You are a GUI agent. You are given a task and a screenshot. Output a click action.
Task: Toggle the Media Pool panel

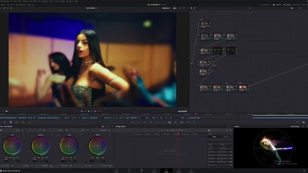tap(21, 5)
